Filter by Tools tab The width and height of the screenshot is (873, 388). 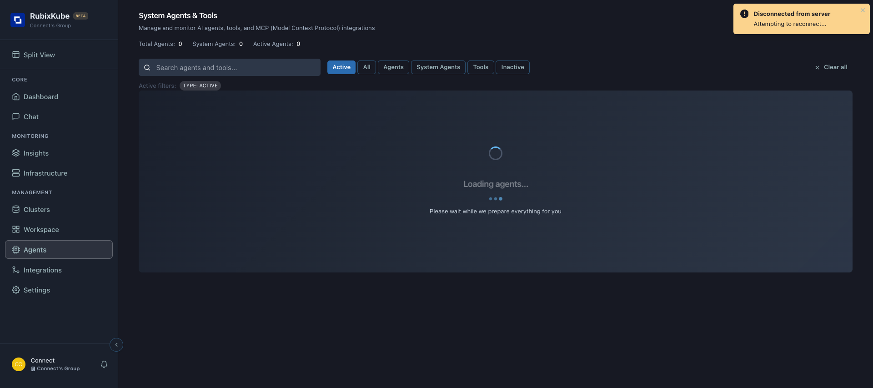tap(481, 67)
